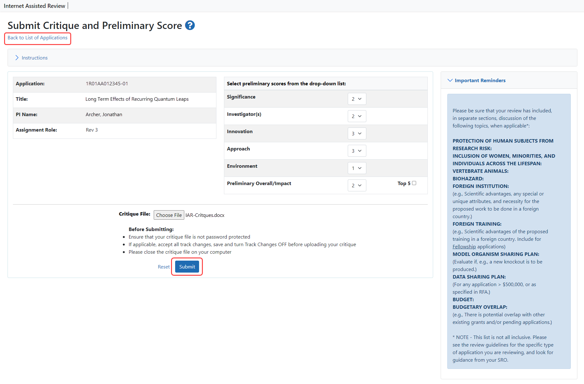Collapse the Important Reminders panel
The width and height of the screenshot is (584, 384).
coord(477,81)
